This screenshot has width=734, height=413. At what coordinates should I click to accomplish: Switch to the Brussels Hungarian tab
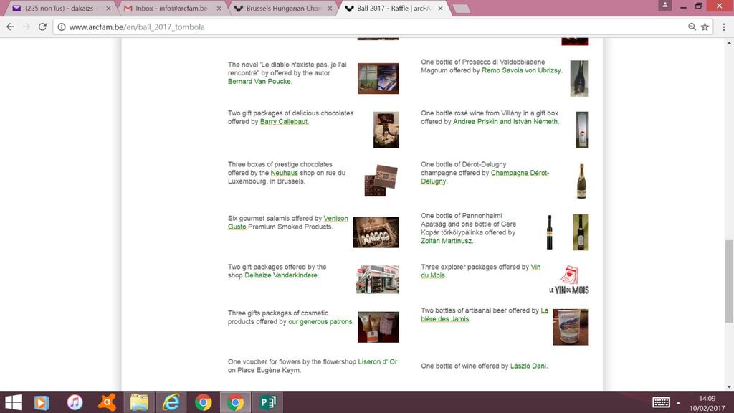(282, 9)
